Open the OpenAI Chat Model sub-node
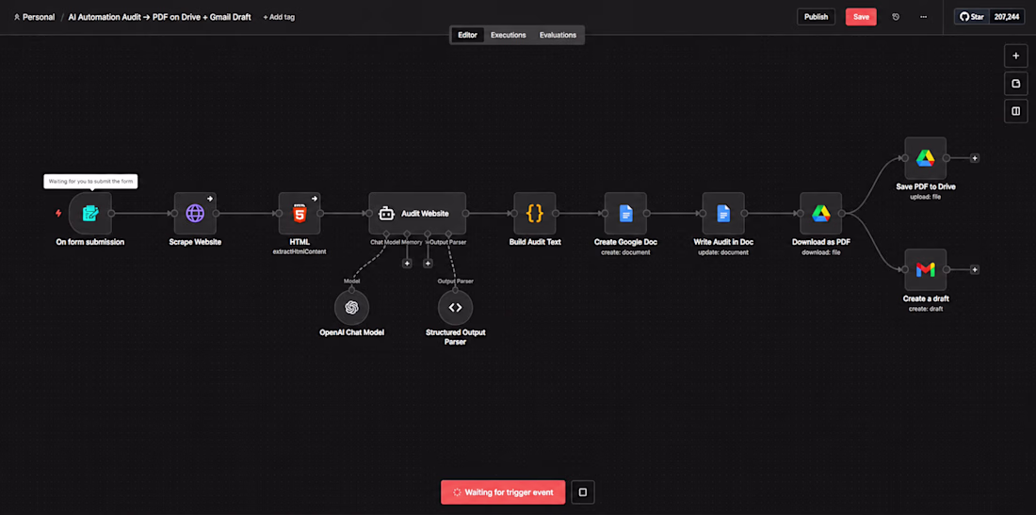The height and width of the screenshot is (515, 1036). pos(351,307)
